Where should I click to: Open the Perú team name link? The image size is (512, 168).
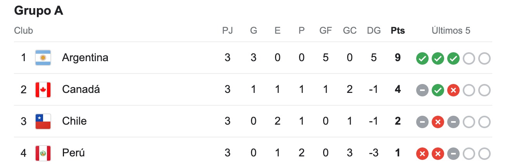(x=73, y=153)
